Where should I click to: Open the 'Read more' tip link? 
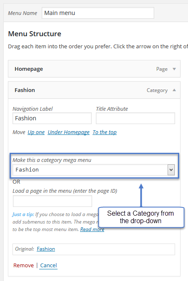[92, 229]
